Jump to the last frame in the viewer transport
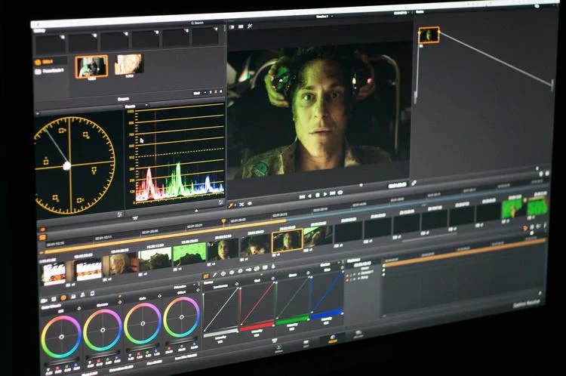 coord(333,193)
